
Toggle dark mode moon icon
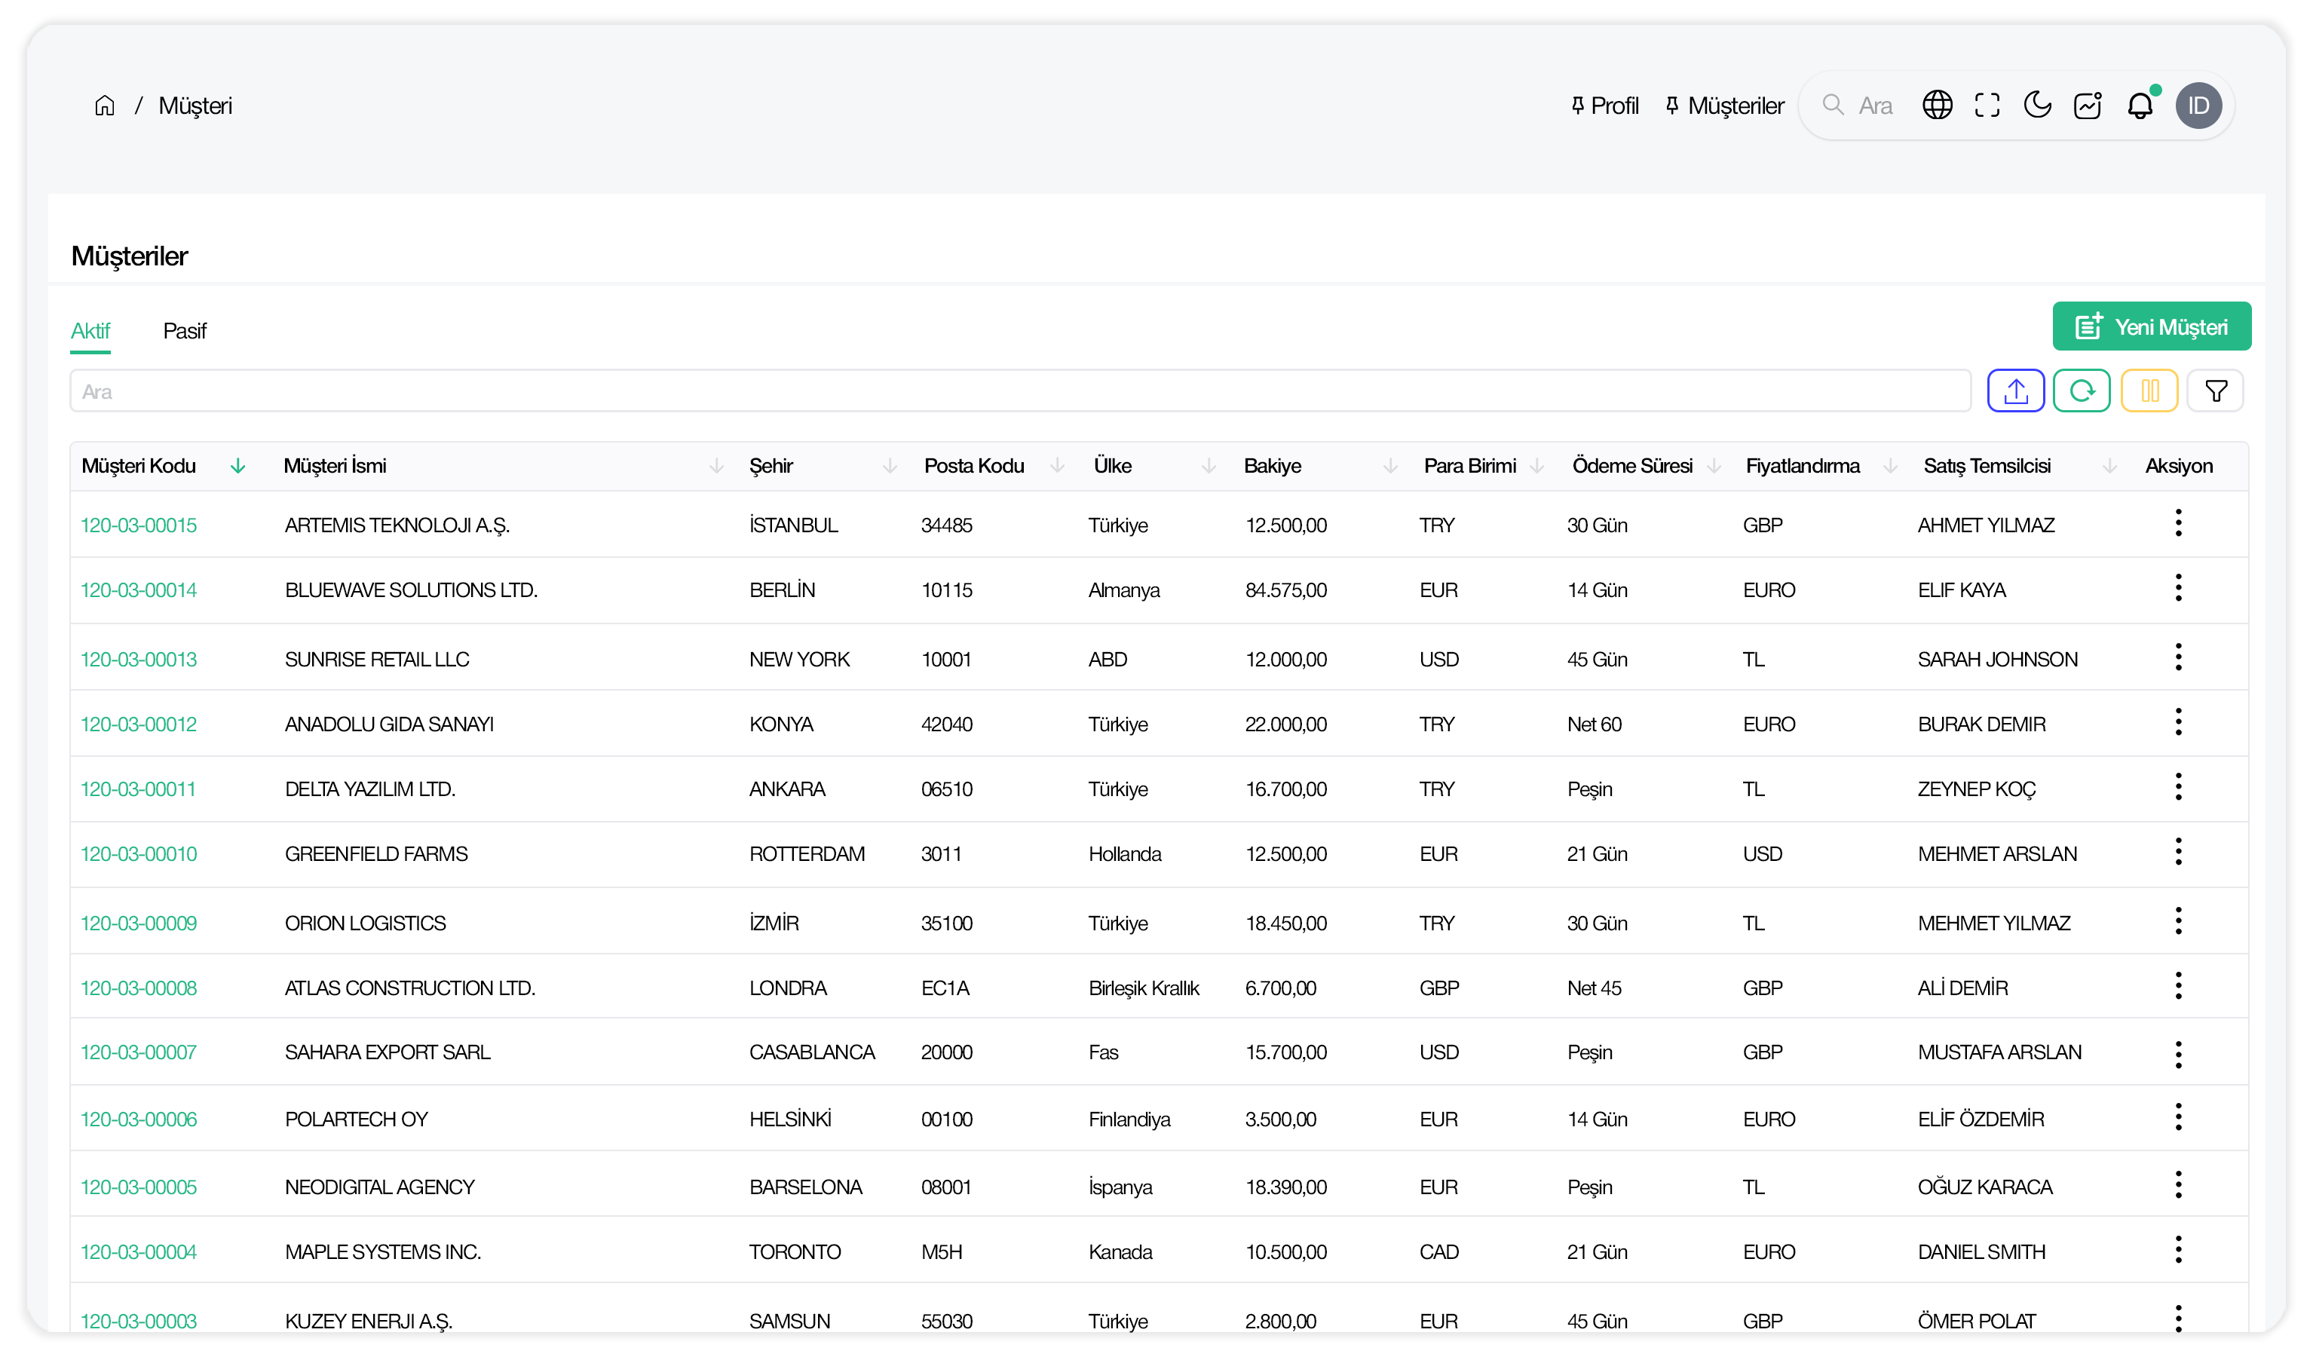coord(2037,106)
